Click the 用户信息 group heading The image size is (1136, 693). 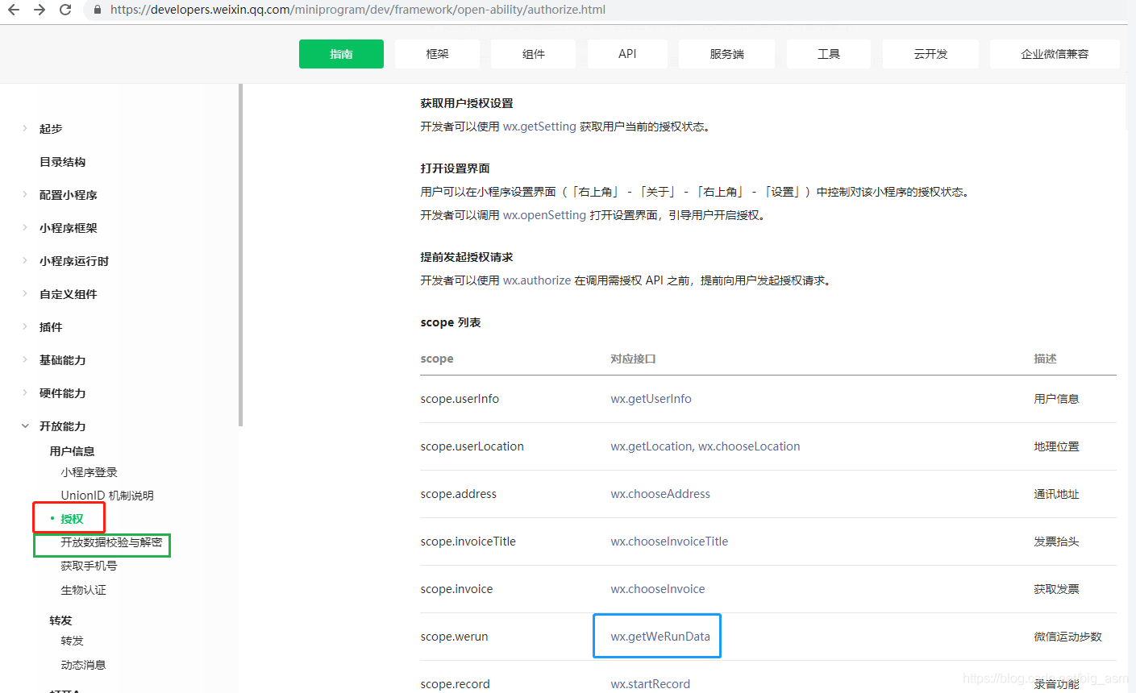tap(72, 451)
